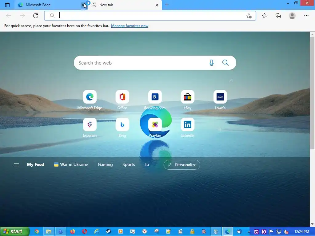Click the scrollbar down arrow

[312, 224]
